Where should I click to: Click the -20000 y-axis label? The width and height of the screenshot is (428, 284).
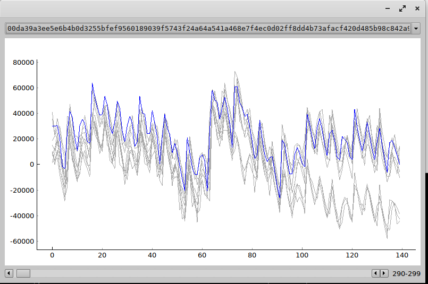click(x=22, y=190)
